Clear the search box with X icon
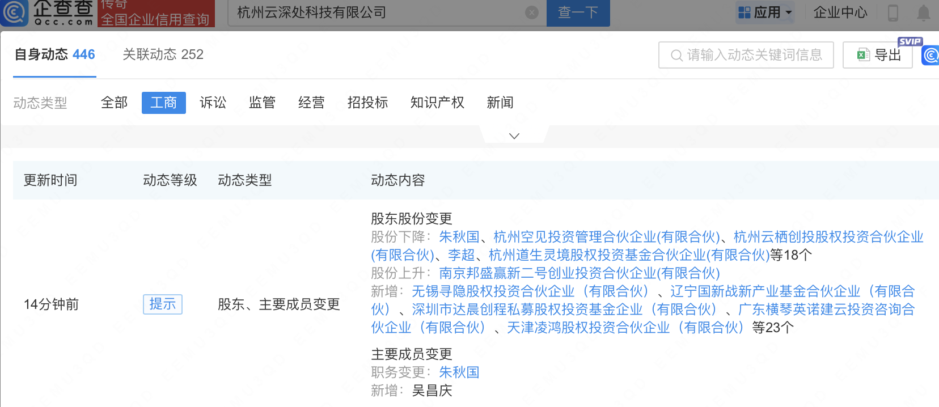The height and width of the screenshot is (407, 939). (532, 12)
